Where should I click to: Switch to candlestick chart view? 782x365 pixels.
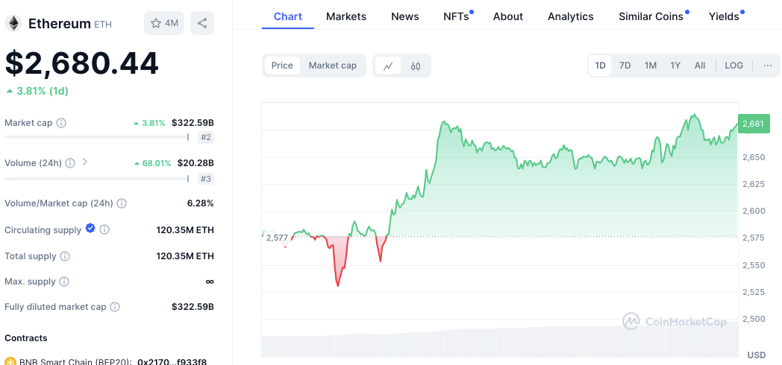click(416, 66)
